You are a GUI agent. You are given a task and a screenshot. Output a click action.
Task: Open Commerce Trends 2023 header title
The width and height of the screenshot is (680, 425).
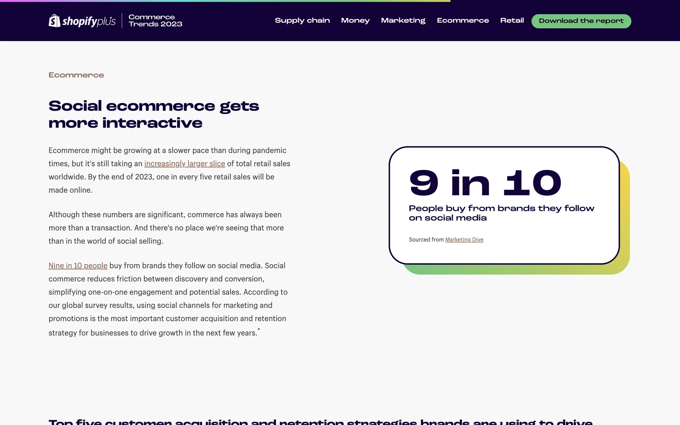tap(155, 21)
